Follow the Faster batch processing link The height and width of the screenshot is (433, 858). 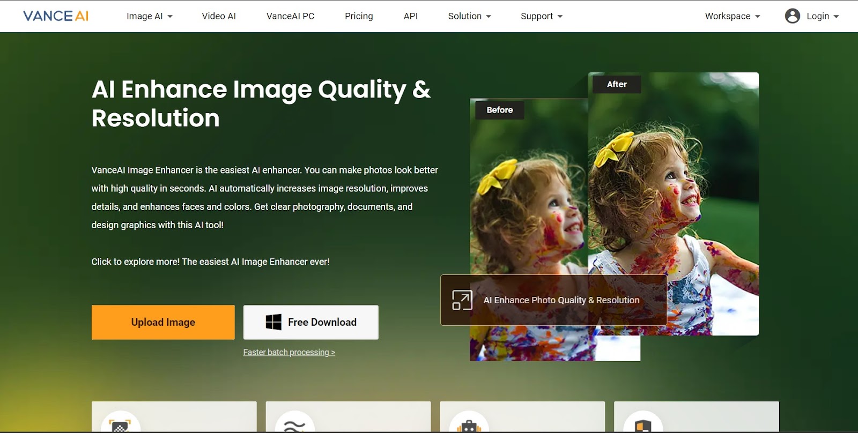(x=289, y=352)
